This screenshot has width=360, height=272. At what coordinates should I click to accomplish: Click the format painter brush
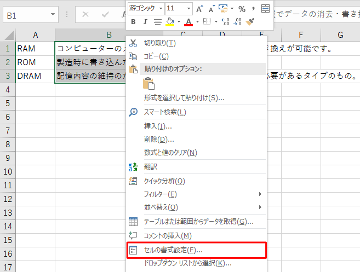click(x=250, y=22)
